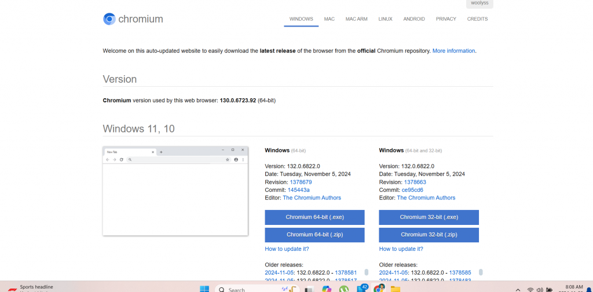Click the woolyss button at top

479,3
